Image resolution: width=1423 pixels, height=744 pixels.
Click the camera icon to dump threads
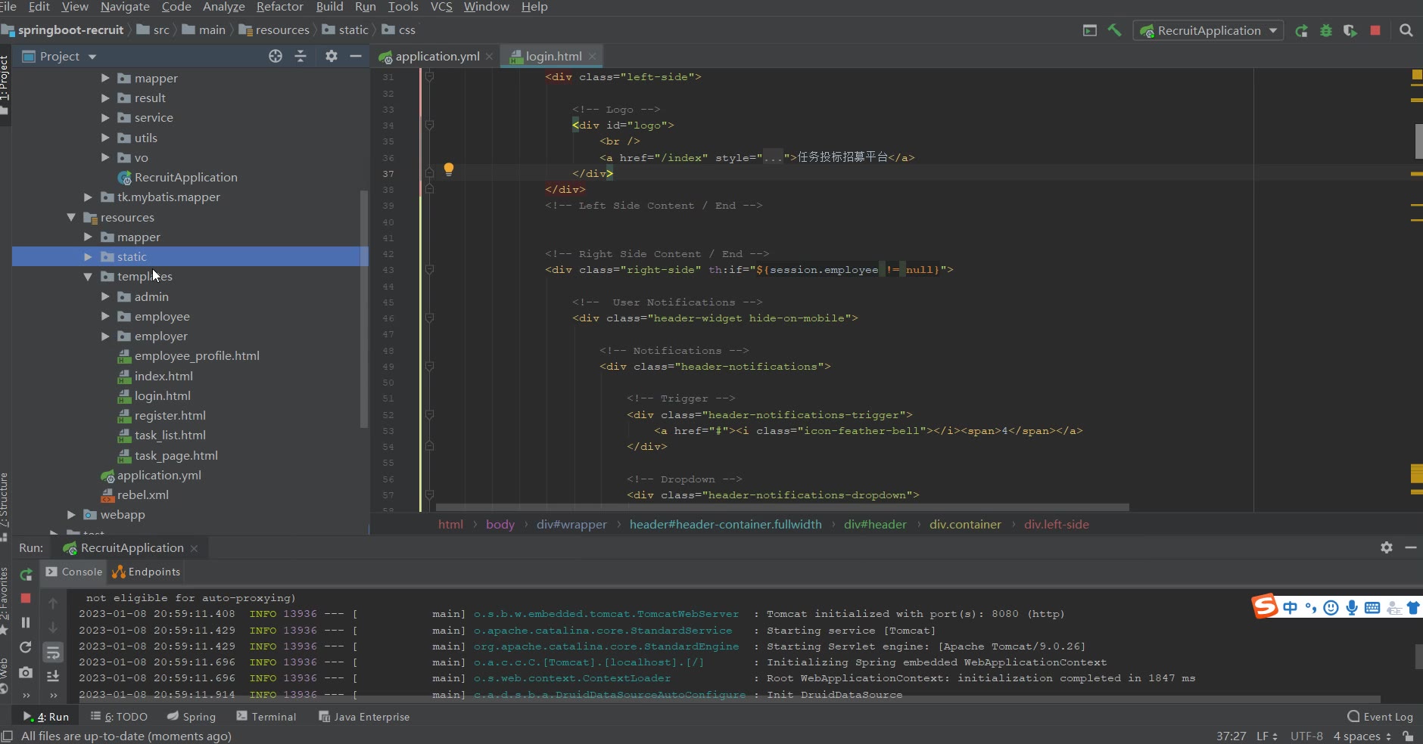[x=26, y=672]
